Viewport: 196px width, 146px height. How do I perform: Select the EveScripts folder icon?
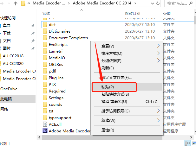click(45, 45)
